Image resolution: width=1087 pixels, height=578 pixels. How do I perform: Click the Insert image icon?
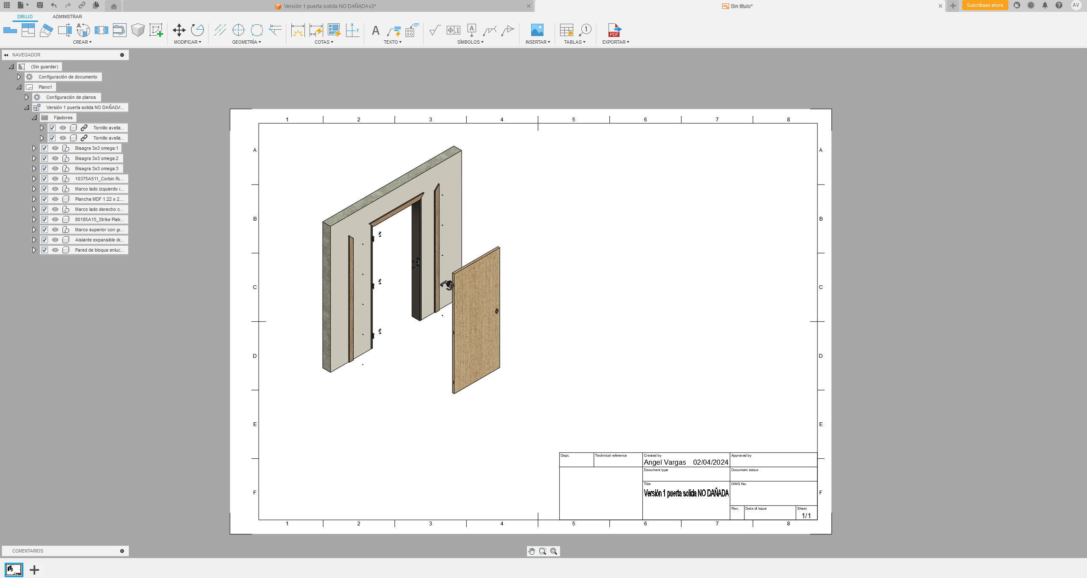click(537, 30)
